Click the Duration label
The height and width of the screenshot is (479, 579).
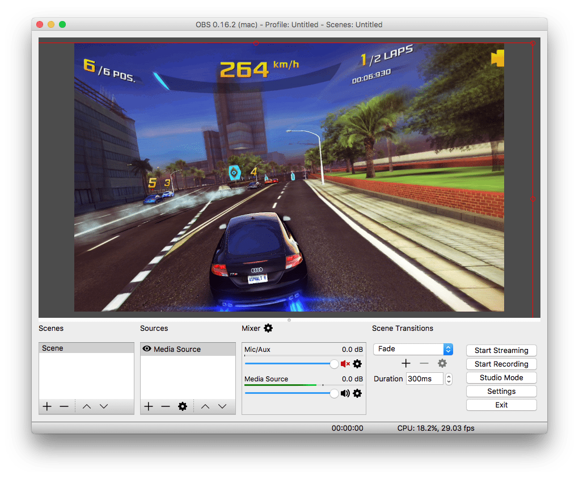(x=388, y=379)
